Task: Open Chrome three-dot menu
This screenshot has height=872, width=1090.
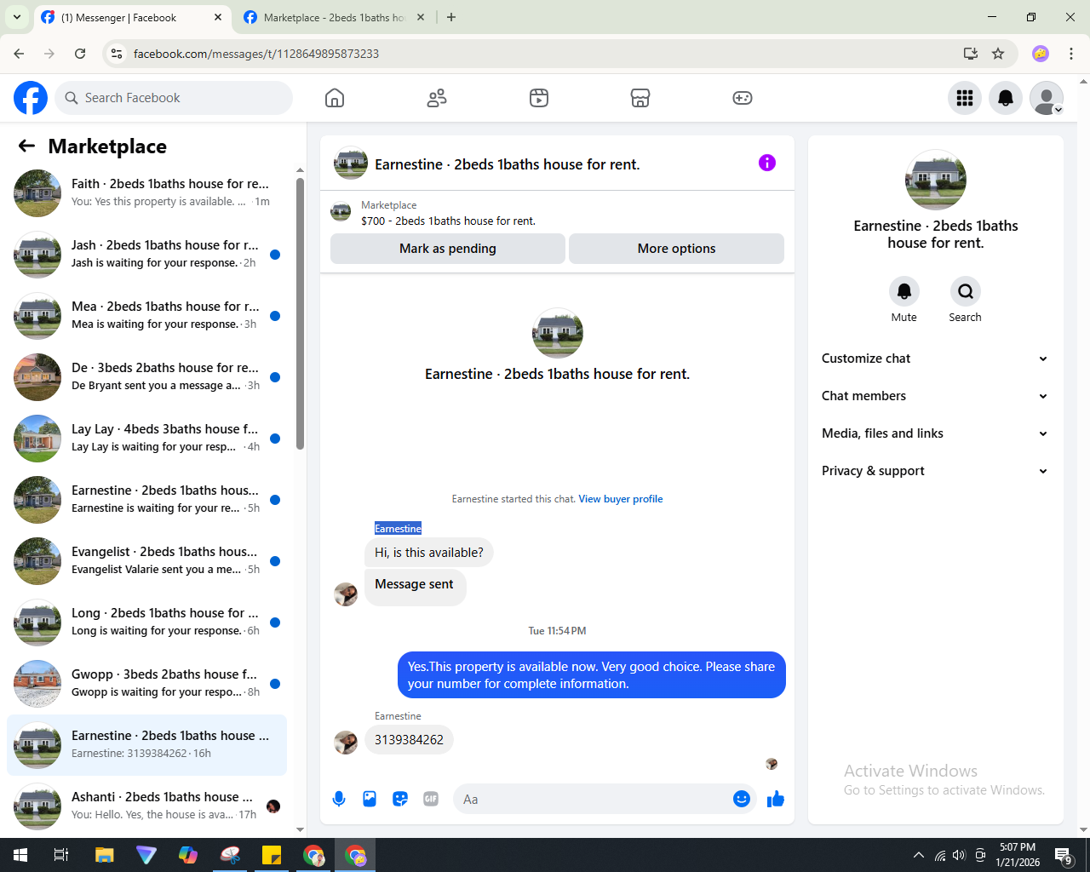Action: coord(1071,54)
